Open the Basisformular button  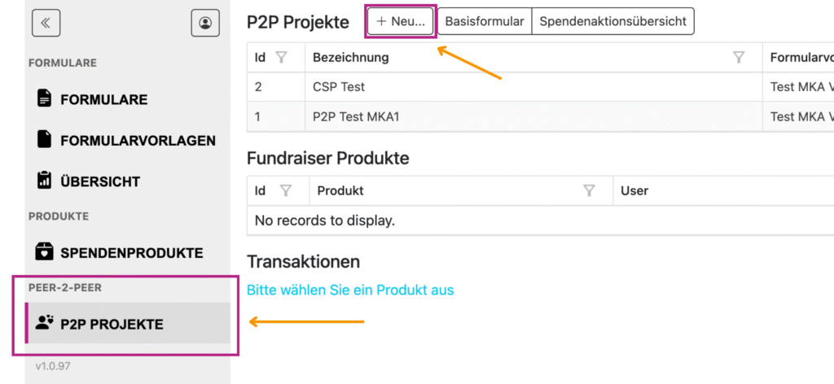[484, 22]
